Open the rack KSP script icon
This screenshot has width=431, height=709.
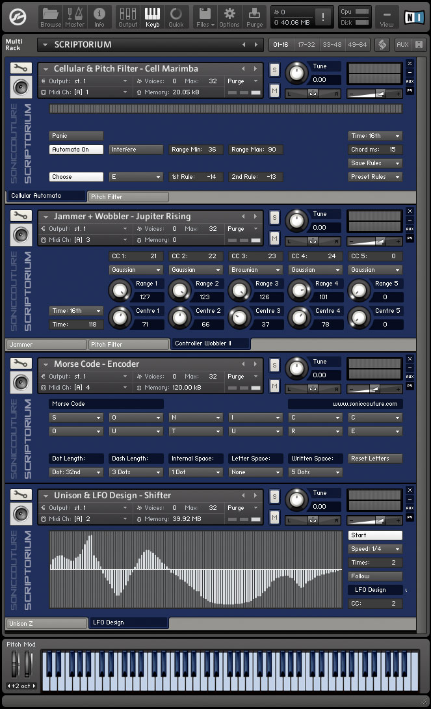pos(382,44)
